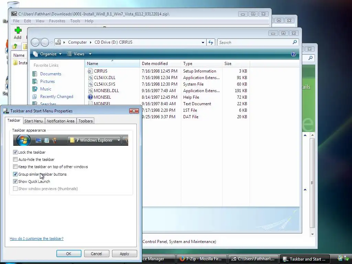Open Recently Changed in Favorite Links

(x=57, y=97)
